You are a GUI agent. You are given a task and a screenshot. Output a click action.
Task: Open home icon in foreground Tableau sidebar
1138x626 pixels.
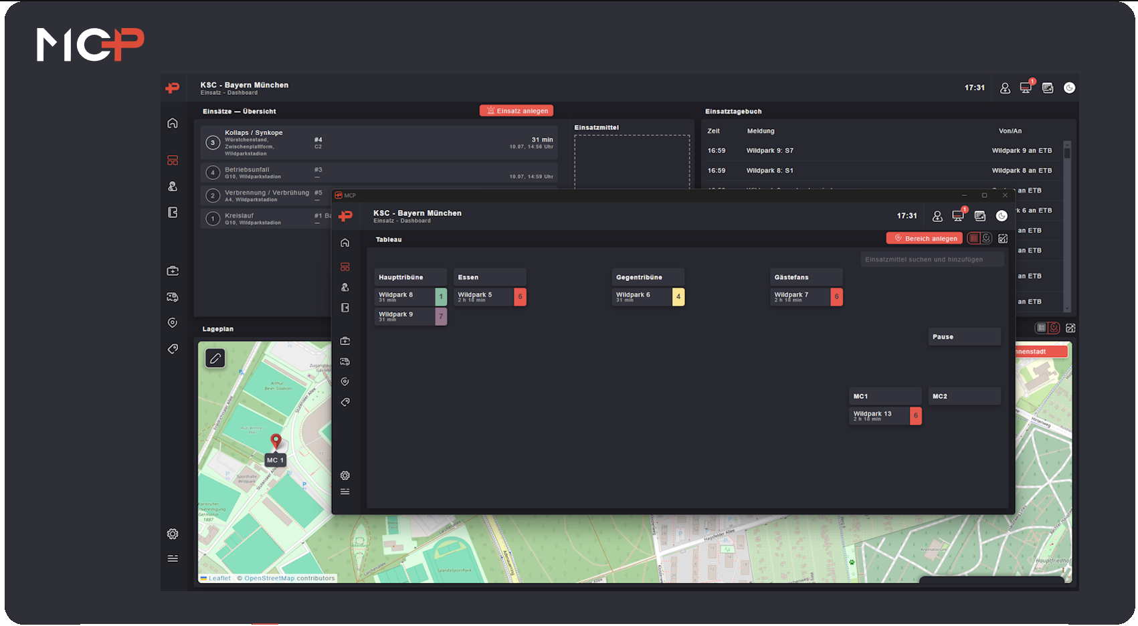(345, 243)
